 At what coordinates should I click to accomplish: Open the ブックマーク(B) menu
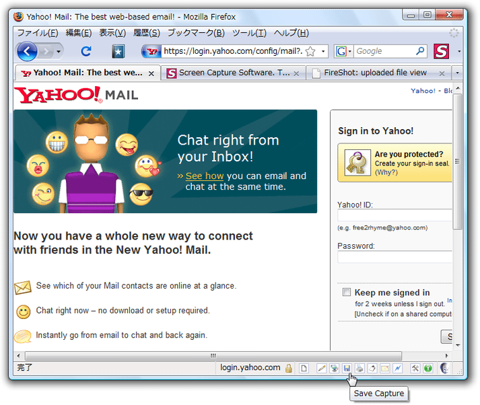[196, 33]
